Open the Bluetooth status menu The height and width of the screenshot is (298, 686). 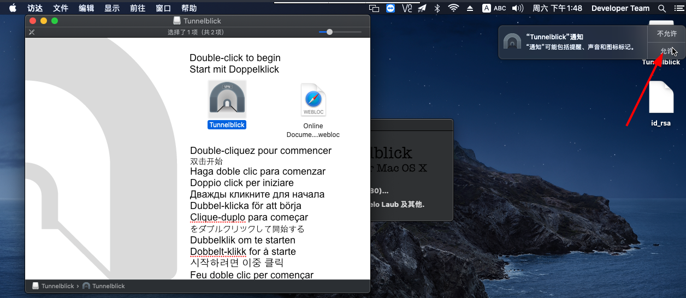[x=437, y=8]
